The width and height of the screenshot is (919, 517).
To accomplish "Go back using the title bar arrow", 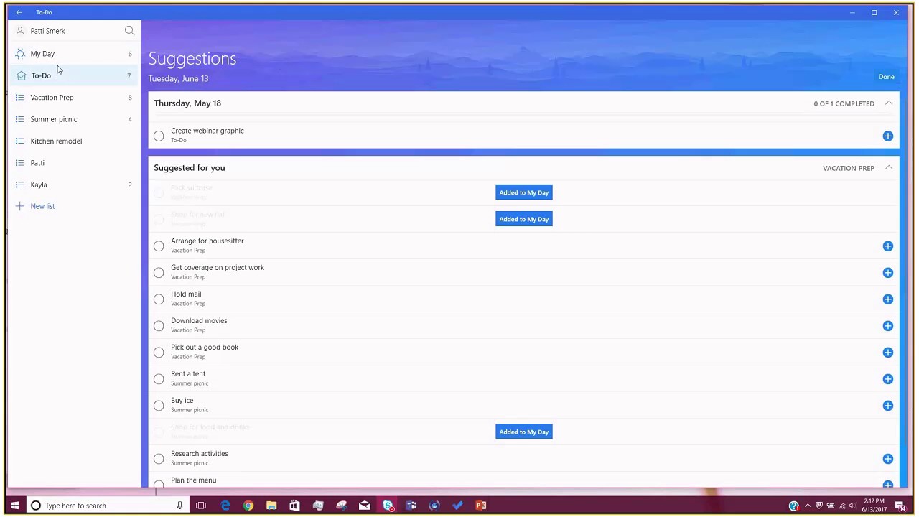I will [19, 12].
